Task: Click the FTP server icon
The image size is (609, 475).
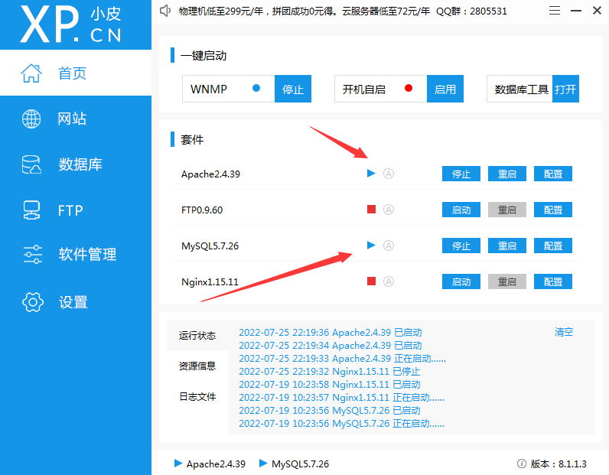Action: pyautogui.click(x=31, y=210)
